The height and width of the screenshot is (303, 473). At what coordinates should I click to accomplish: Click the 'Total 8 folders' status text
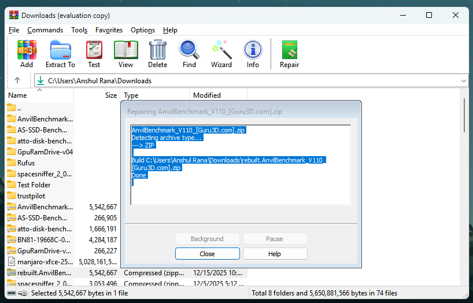coord(324,293)
